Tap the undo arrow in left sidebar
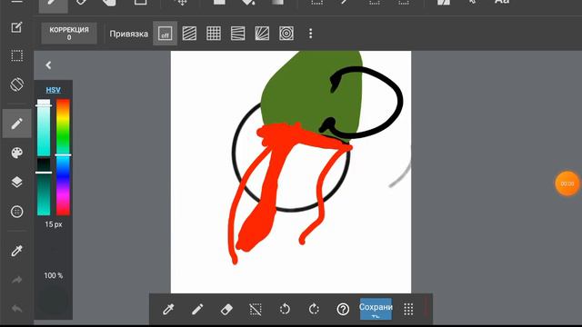The width and height of the screenshot is (582, 327). pos(16,309)
